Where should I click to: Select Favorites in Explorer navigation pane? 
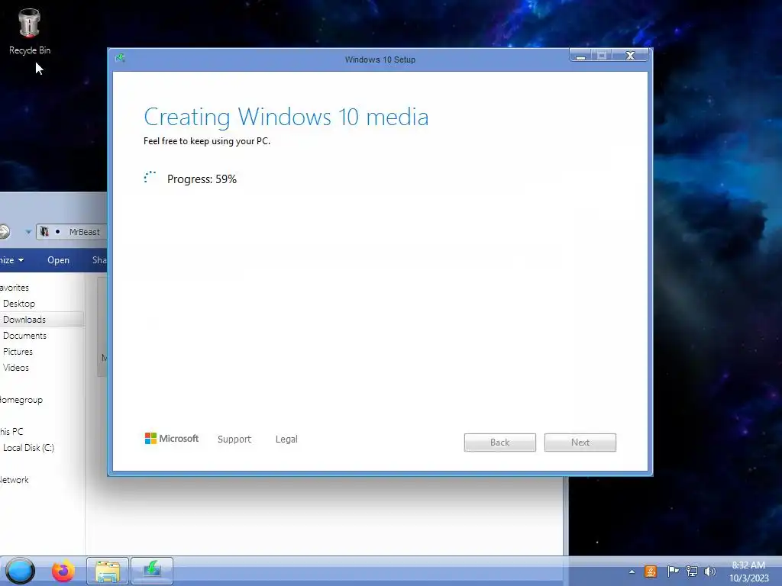(x=15, y=288)
